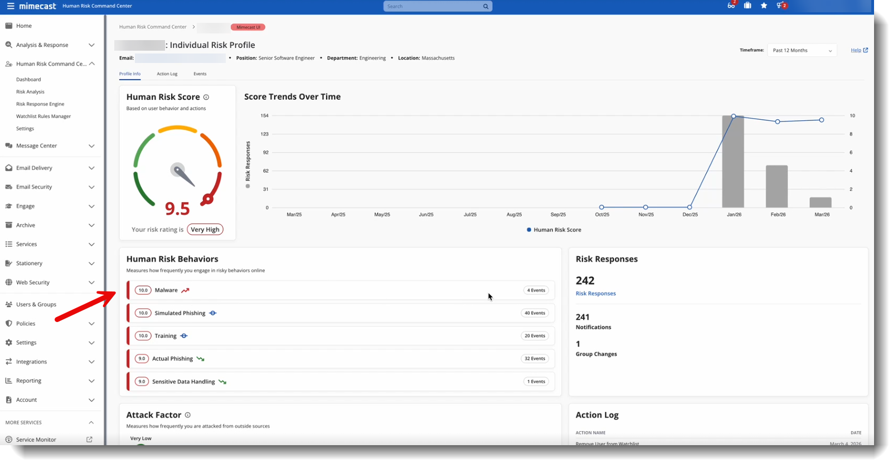Click in the top search field

(432, 7)
